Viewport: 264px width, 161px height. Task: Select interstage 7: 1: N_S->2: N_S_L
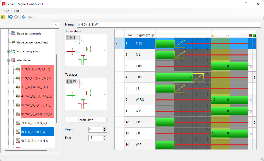34,123
